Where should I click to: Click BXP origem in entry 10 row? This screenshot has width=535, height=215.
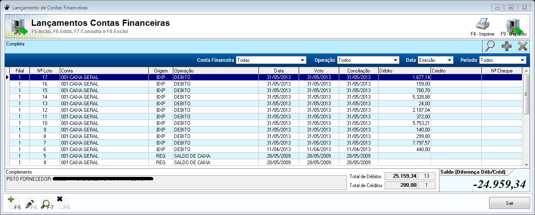pyautogui.click(x=161, y=123)
